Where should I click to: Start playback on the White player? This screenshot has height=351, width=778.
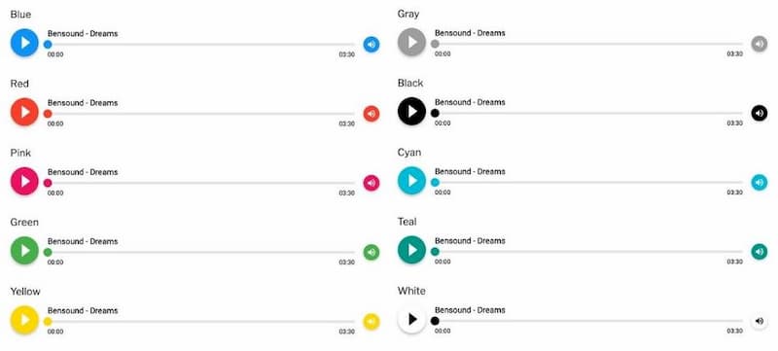coord(411,319)
